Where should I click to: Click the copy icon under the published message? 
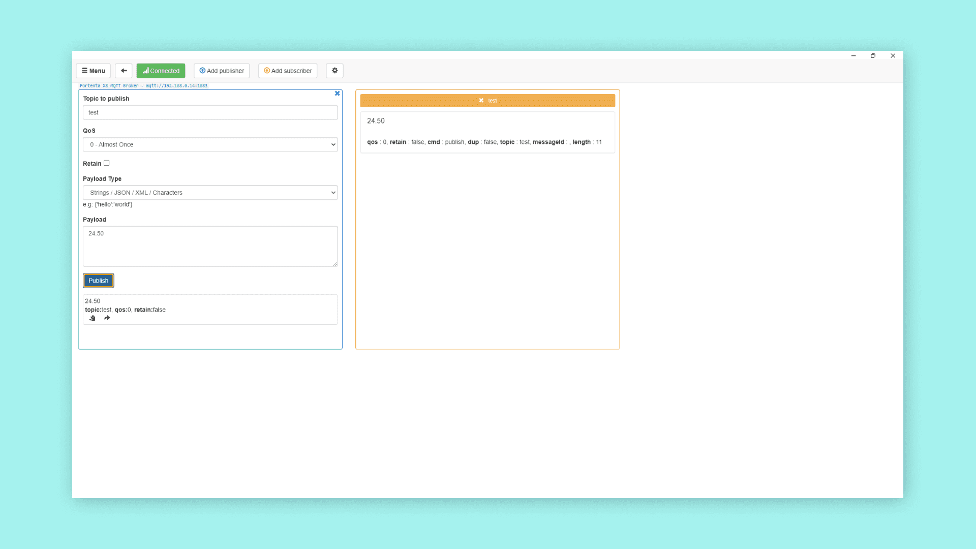pyautogui.click(x=93, y=318)
